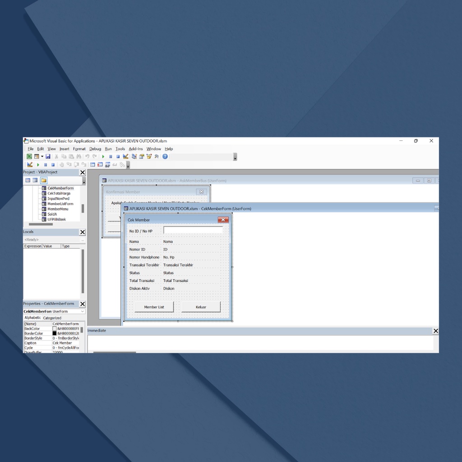
Task: Click Toggle Breakpoint hand icon
Action: pos(61,165)
